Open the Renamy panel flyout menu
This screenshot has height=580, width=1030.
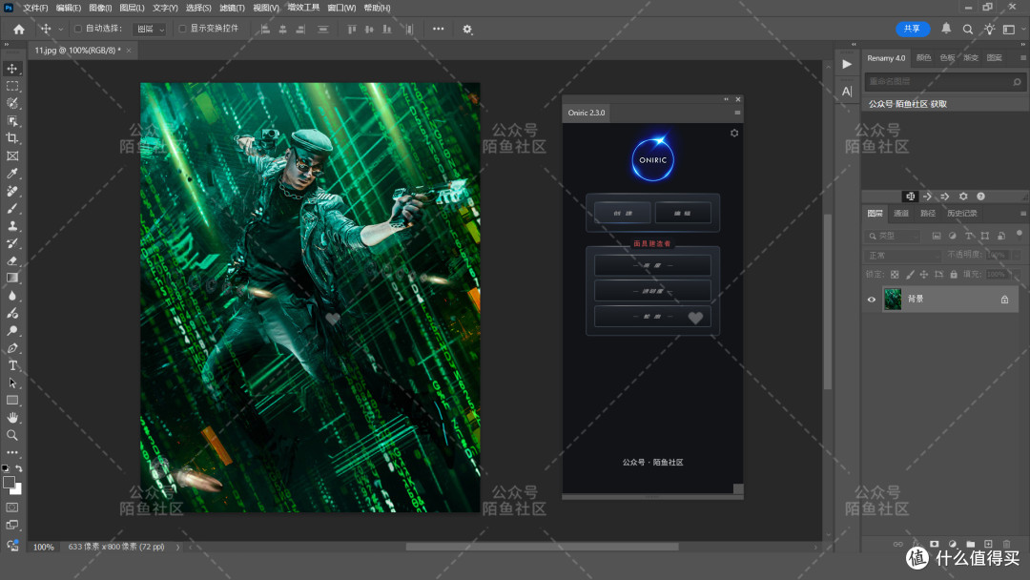[x=1022, y=58]
